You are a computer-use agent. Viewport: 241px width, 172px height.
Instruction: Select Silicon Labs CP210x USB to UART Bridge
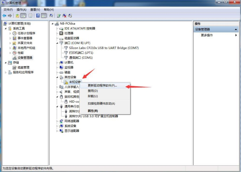(x=104, y=48)
